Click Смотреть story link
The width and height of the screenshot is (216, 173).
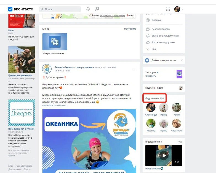coord(151,76)
